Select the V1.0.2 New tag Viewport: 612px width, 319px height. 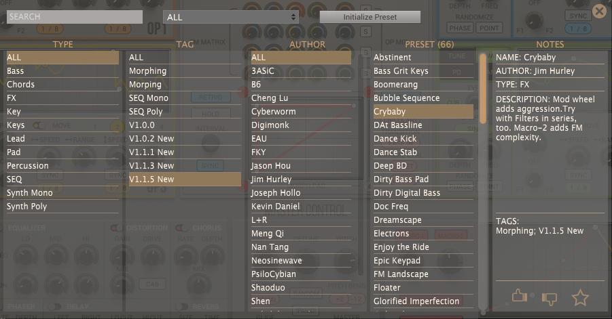(185, 138)
